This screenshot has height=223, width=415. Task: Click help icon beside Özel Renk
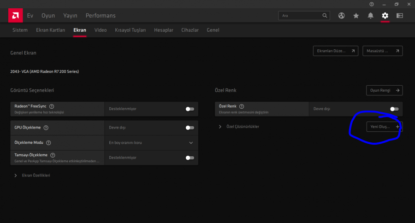[x=242, y=106]
